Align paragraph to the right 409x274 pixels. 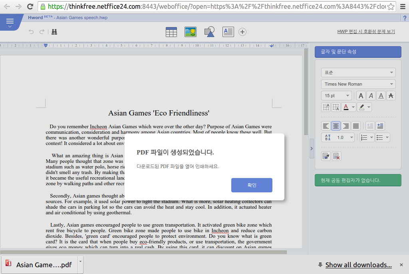(346, 126)
